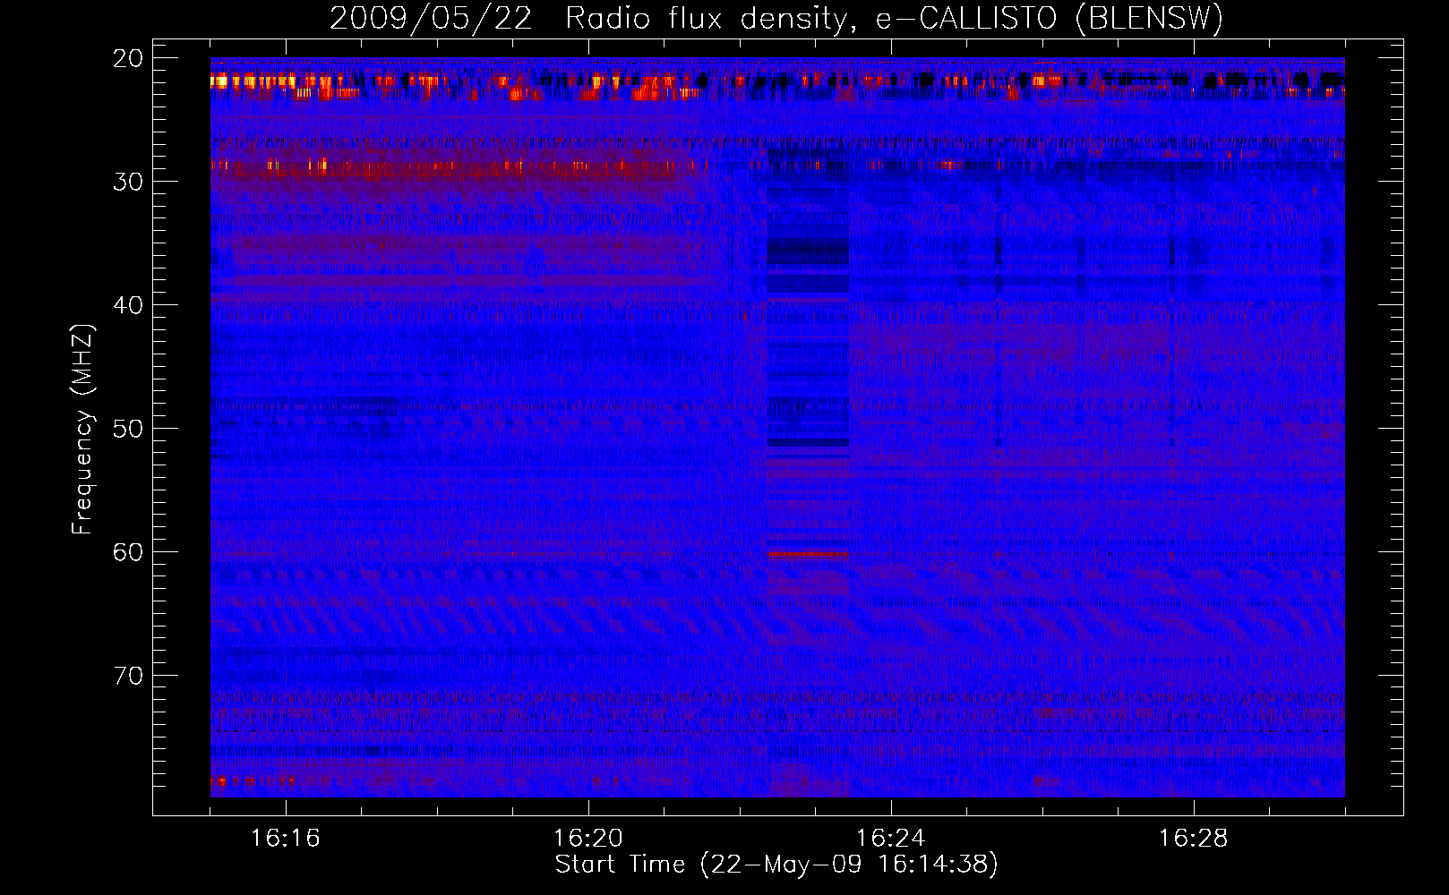The height and width of the screenshot is (895, 1449).
Task: Click the 'Frequency (MHZ)' axis label
Action: pyautogui.click(x=82, y=430)
